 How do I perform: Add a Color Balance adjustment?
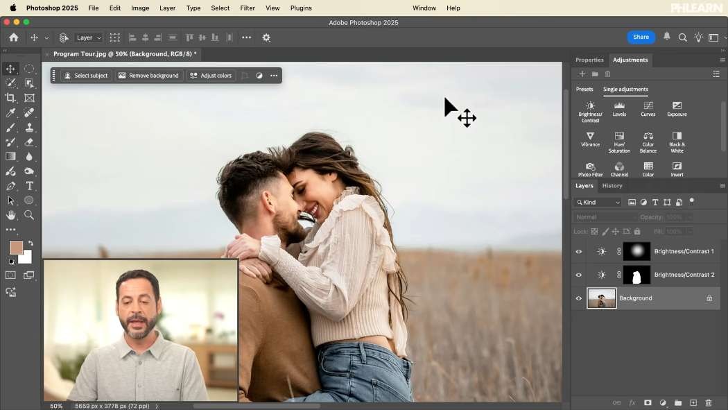coord(648,142)
